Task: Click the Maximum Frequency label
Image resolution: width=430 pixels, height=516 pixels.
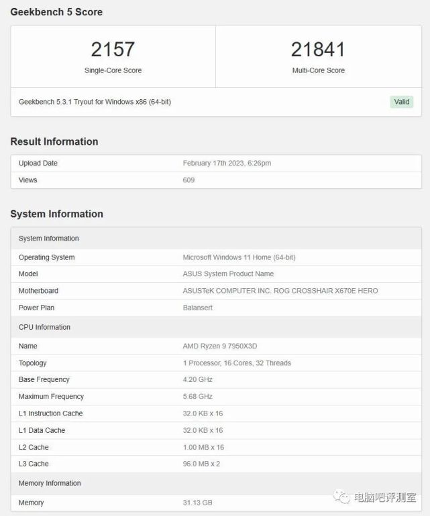Action: point(51,397)
